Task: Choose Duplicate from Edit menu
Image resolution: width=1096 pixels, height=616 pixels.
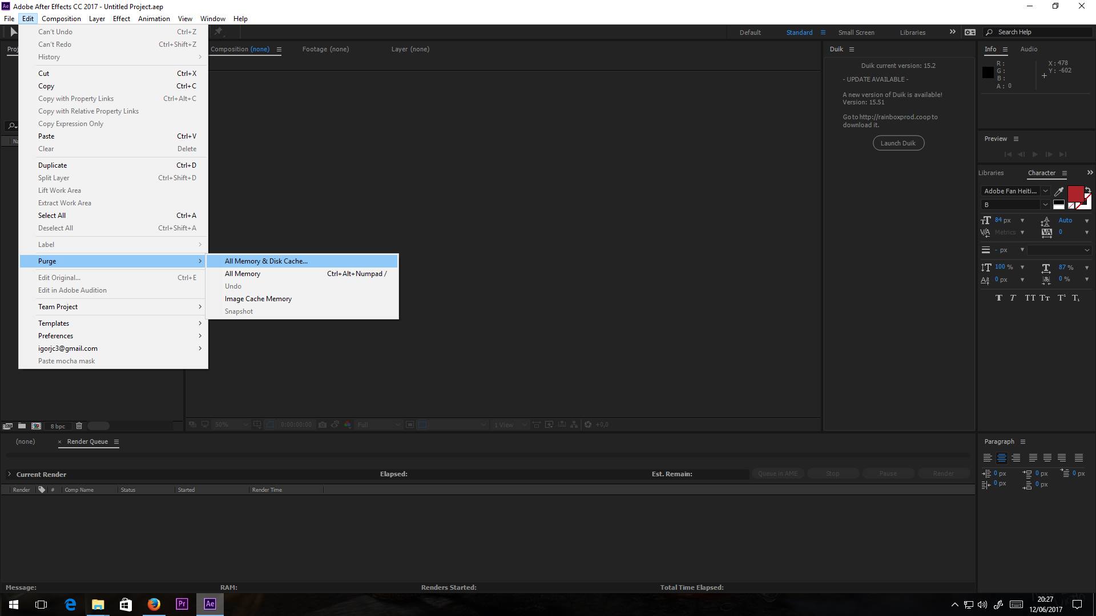Action: click(114, 165)
